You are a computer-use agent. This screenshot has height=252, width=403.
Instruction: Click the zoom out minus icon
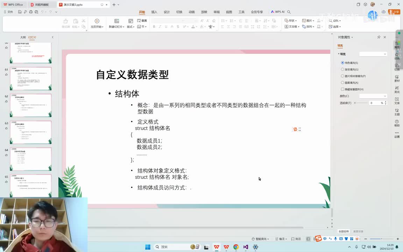tap(366, 239)
